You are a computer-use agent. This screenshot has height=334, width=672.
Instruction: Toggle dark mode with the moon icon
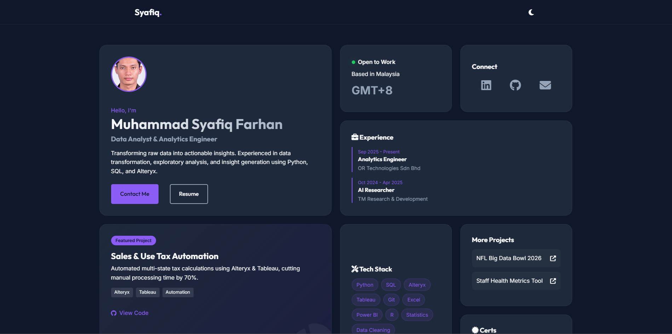(531, 12)
